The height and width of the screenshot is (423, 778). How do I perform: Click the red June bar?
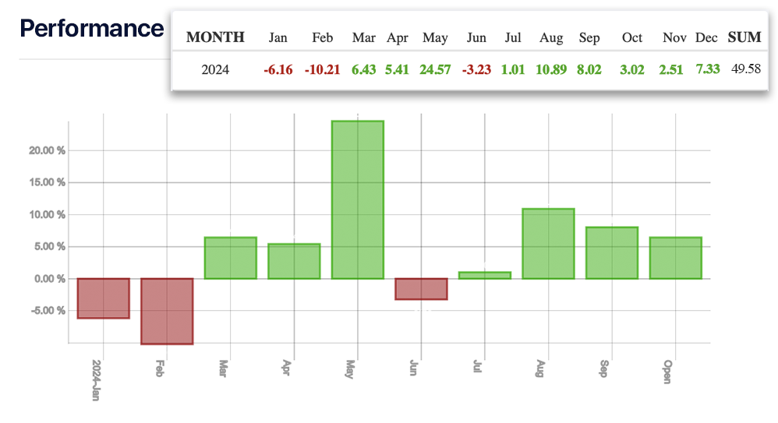(421, 288)
